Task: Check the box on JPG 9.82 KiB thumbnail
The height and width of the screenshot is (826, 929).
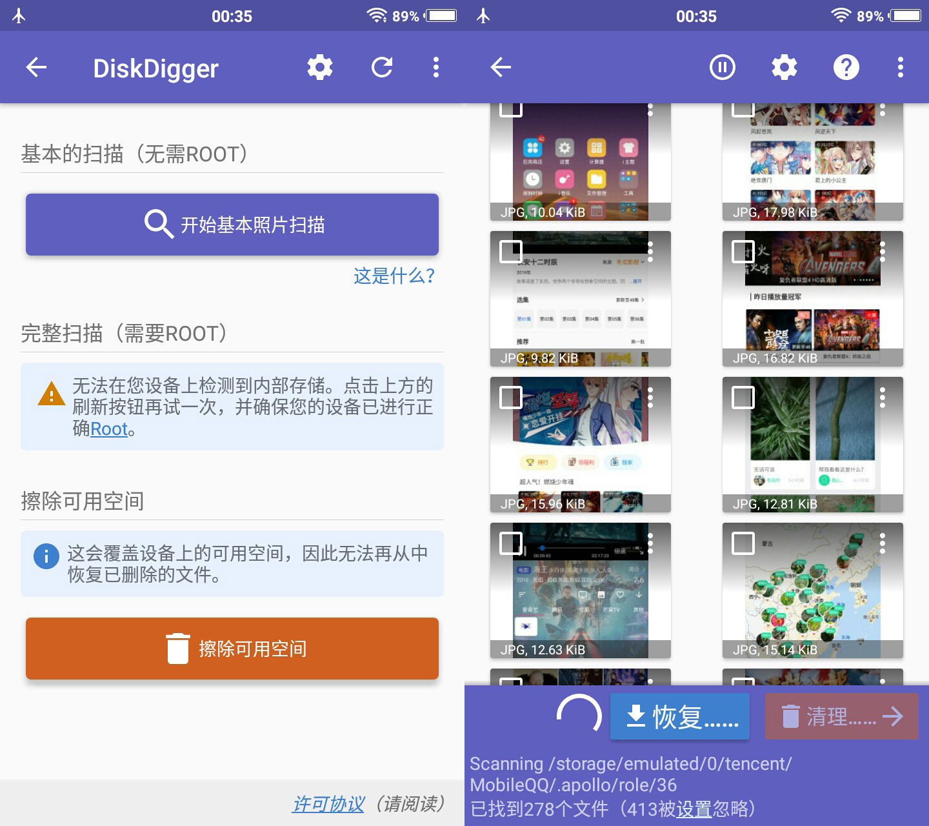Action: [511, 252]
